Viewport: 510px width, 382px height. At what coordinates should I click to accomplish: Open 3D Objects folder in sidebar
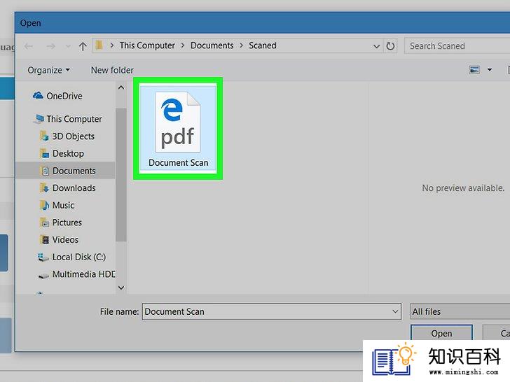(74, 136)
